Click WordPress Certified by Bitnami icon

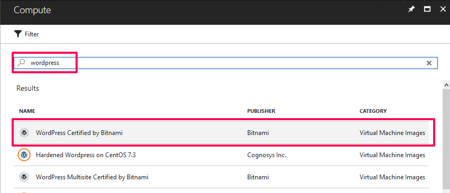pos(24,133)
